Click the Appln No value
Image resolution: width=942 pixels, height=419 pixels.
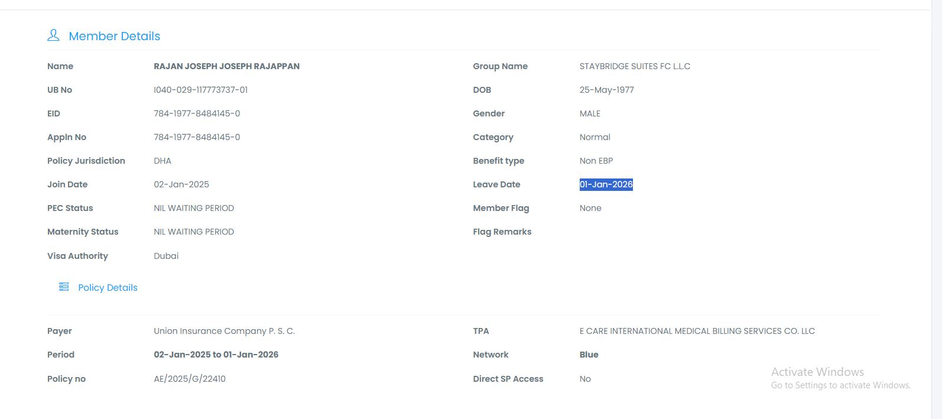coord(197,137)
